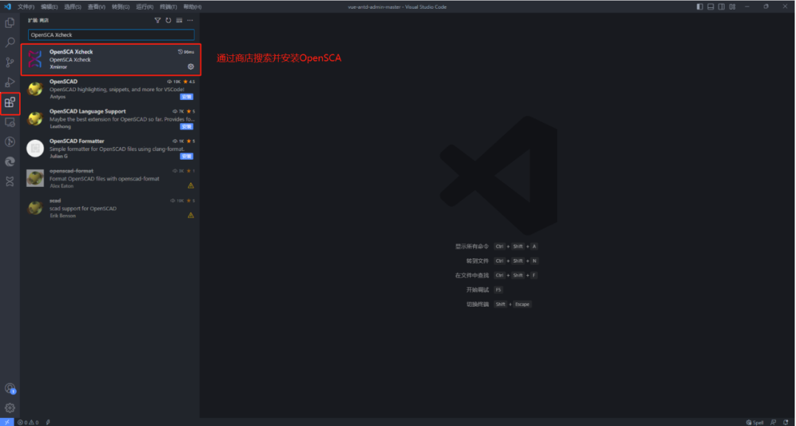This screenshot has width=796, height=426.
Task: Open the Accounts menu icon
Action: tap(10, 388)
